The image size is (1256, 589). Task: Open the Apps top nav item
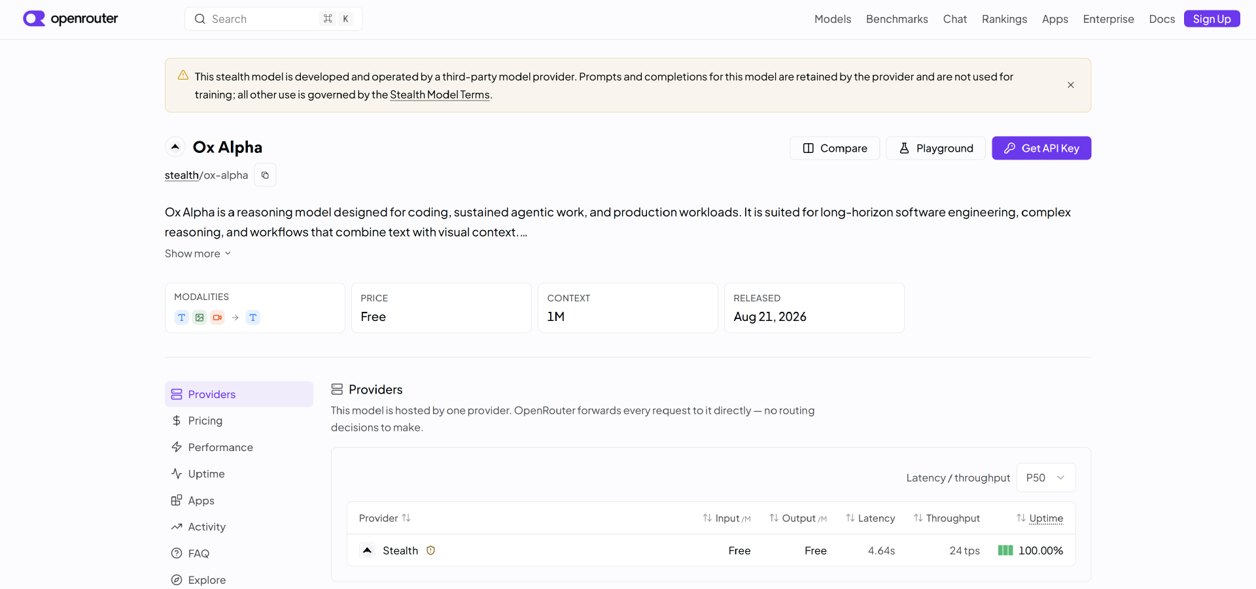point(1055,19)
